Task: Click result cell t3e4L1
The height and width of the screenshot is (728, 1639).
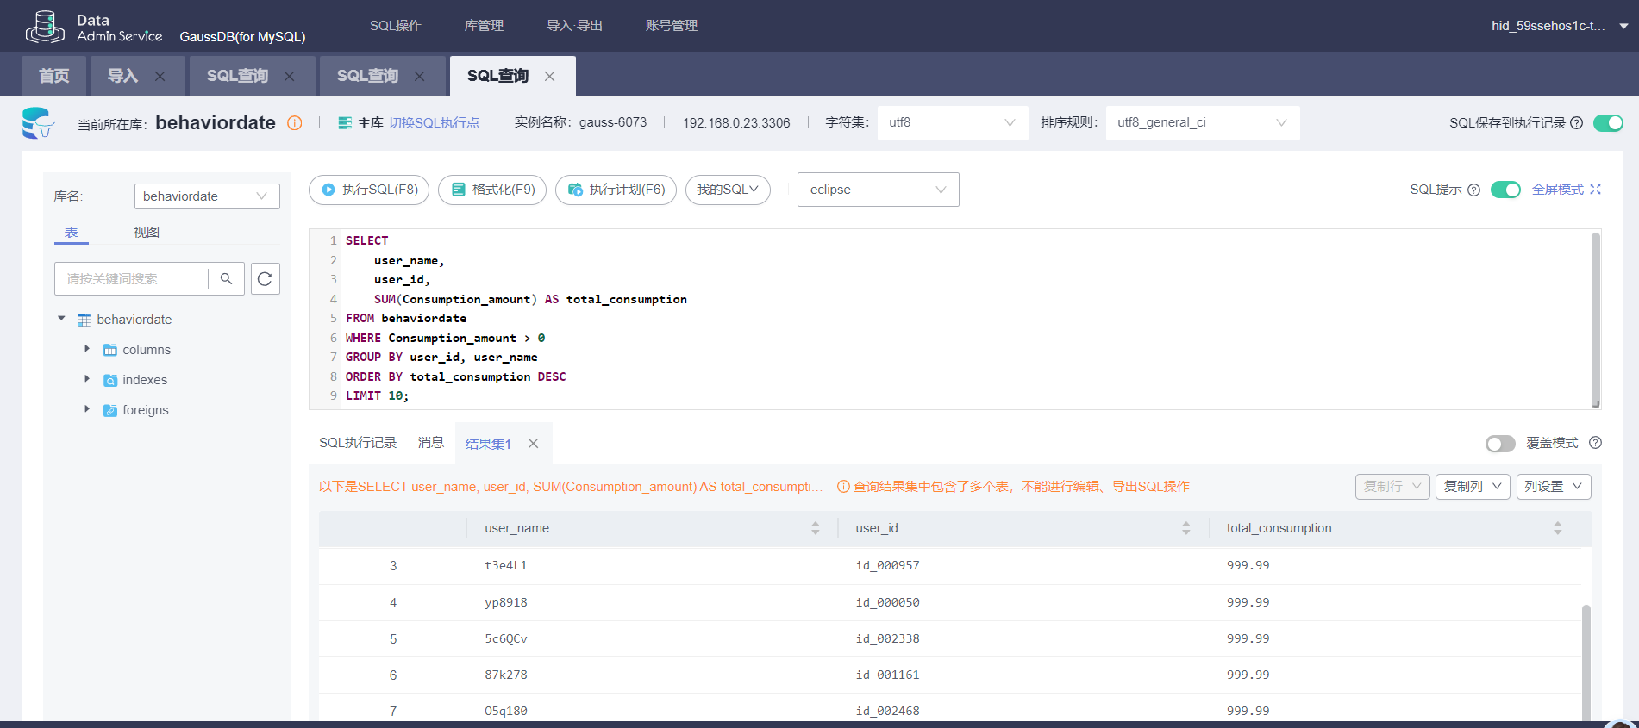Action: coord(506,566)
